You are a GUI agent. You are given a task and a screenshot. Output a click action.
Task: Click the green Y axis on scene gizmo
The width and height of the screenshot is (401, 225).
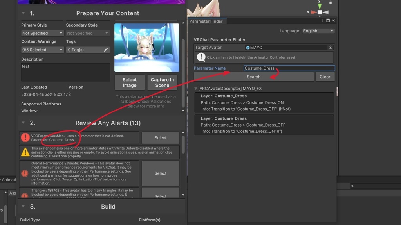pos(319,5)
